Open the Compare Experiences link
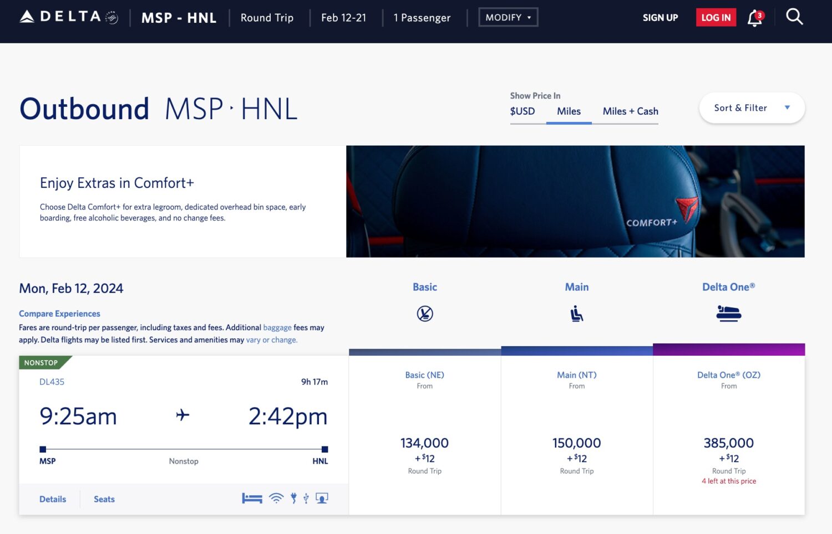Viewport: 832px width, 534px height. pos(59,313)
